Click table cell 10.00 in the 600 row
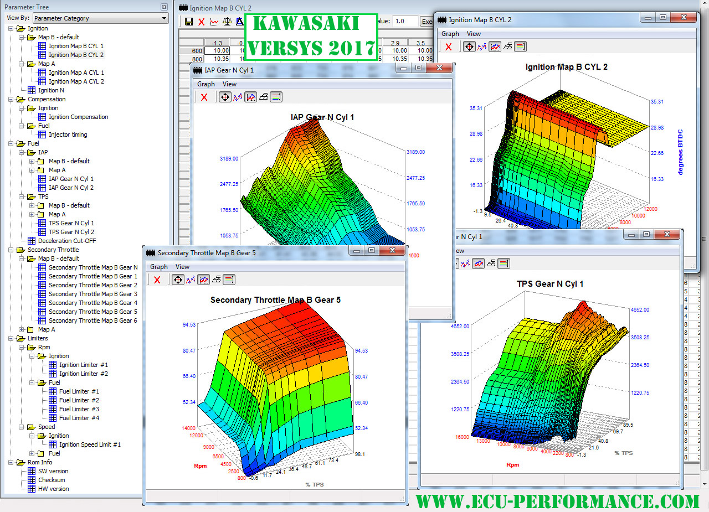 [217, 51]
